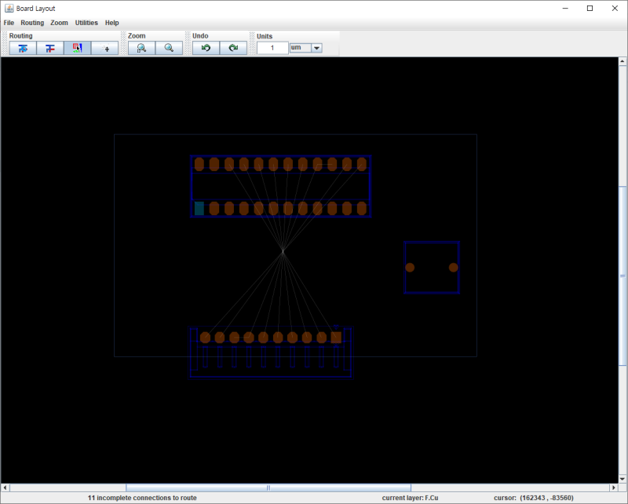Toggle the highlighted selection mode button
The image size is (628, 504).
(78, 48)
